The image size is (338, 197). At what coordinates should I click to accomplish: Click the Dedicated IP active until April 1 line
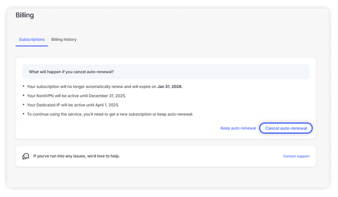[73, 105]
